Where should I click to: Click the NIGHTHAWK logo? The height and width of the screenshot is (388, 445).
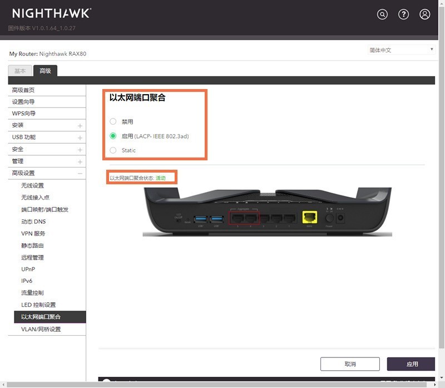click(x=52, y=13)
